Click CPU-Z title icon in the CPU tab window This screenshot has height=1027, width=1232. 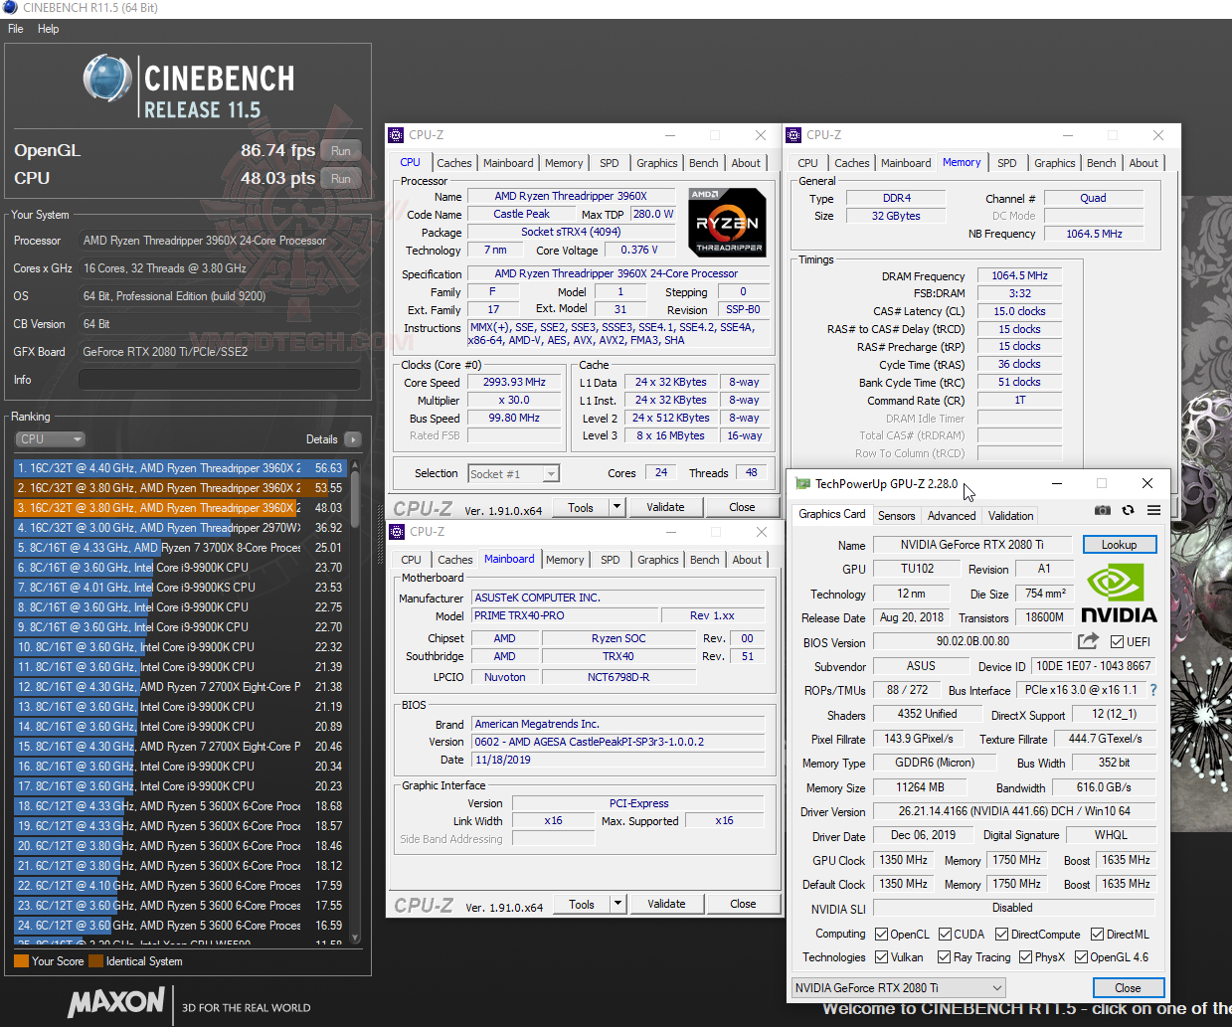click(397, 135)
